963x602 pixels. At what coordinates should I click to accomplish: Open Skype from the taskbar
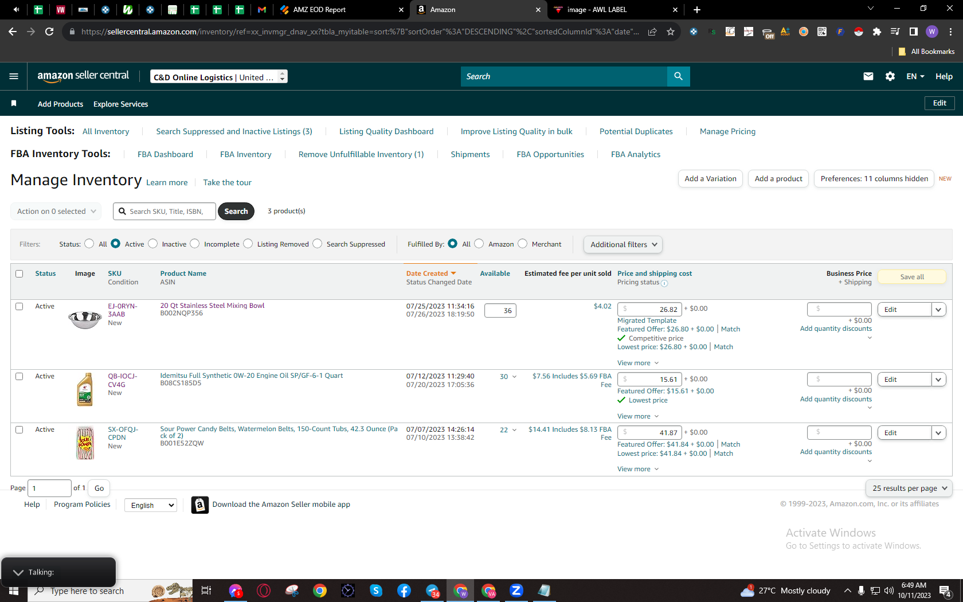[x=376, y=591]
